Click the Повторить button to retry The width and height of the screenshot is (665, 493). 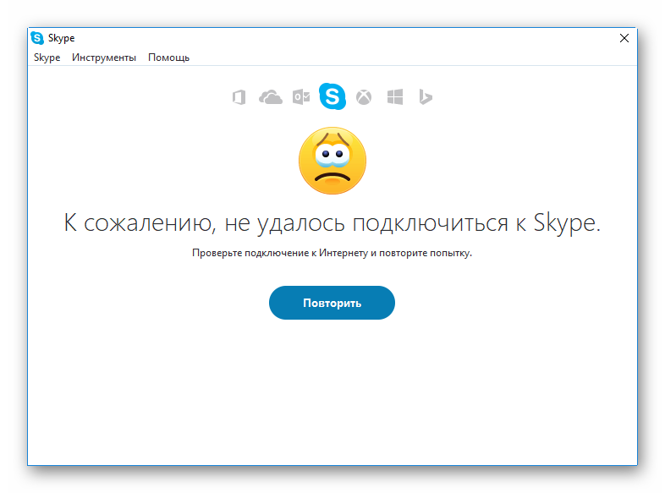pos(332,303)
